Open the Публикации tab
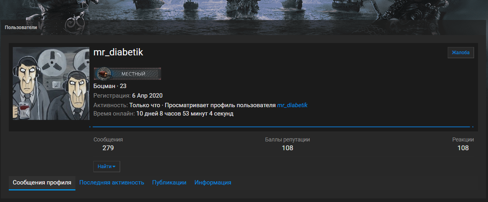The image size is (488, 202). point(169,182)
